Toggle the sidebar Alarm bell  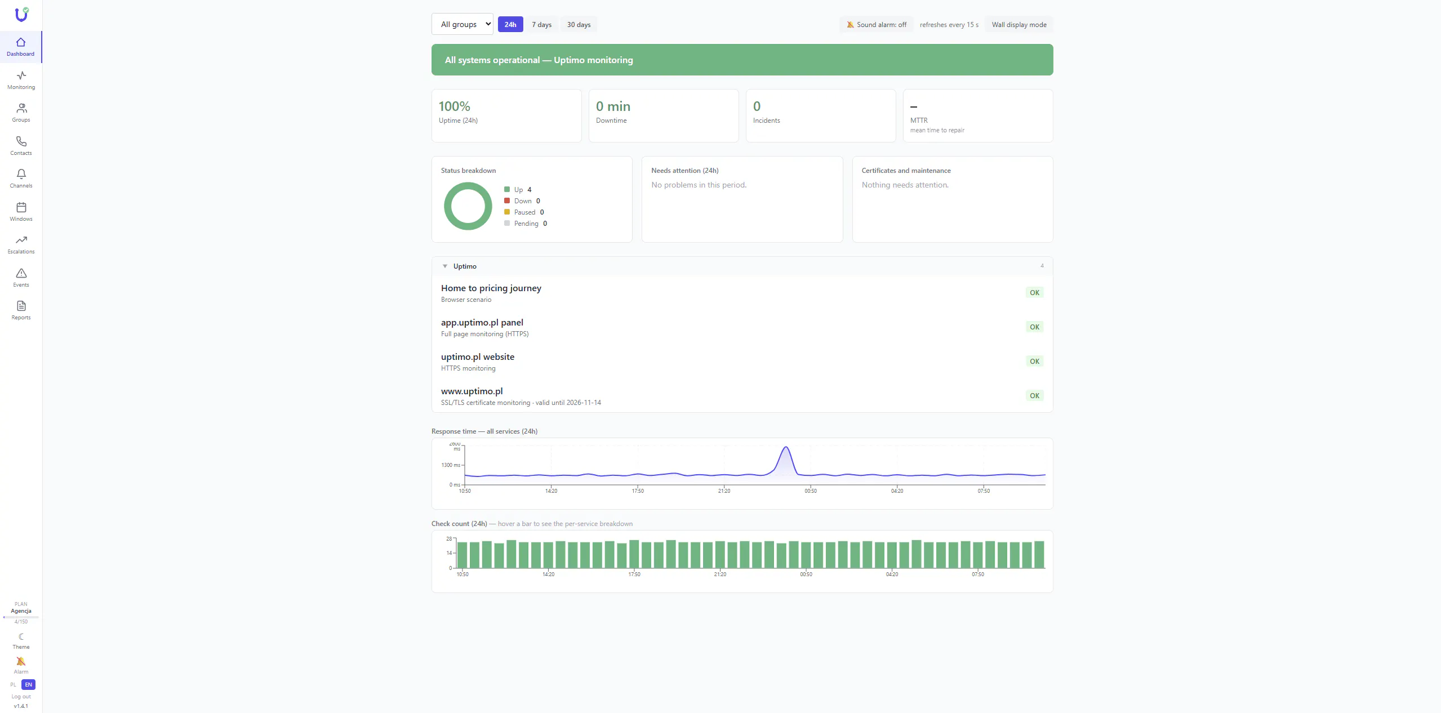[x=21, y=665]
